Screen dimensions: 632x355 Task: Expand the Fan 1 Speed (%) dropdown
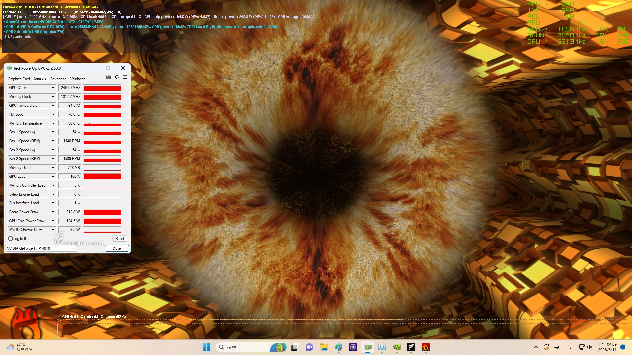53,132
